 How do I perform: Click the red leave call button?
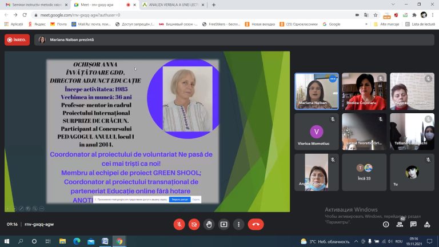pyautogui.click(x=256, y=224)
